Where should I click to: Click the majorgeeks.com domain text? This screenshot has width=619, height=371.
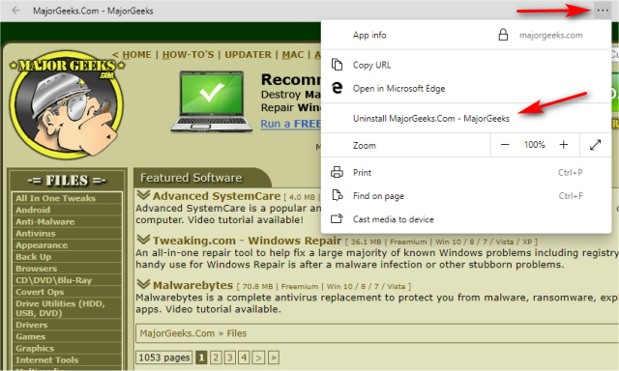[550, 35]
